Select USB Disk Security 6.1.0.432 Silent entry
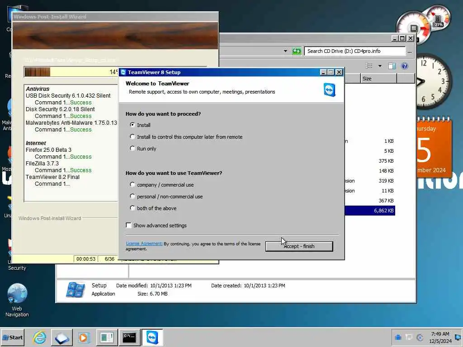The width and height of the screenshot is (463, 347). click(68, 96)
